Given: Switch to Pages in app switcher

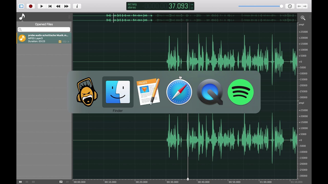Looking at the screenshot, I should point(149,92).
